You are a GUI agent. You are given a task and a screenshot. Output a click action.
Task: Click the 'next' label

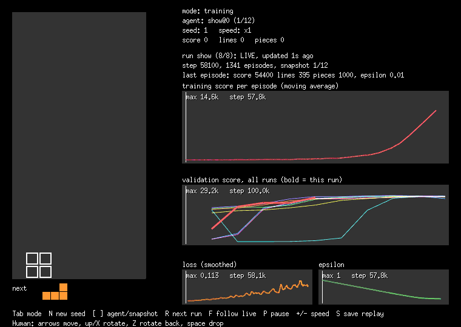[19, 288]
